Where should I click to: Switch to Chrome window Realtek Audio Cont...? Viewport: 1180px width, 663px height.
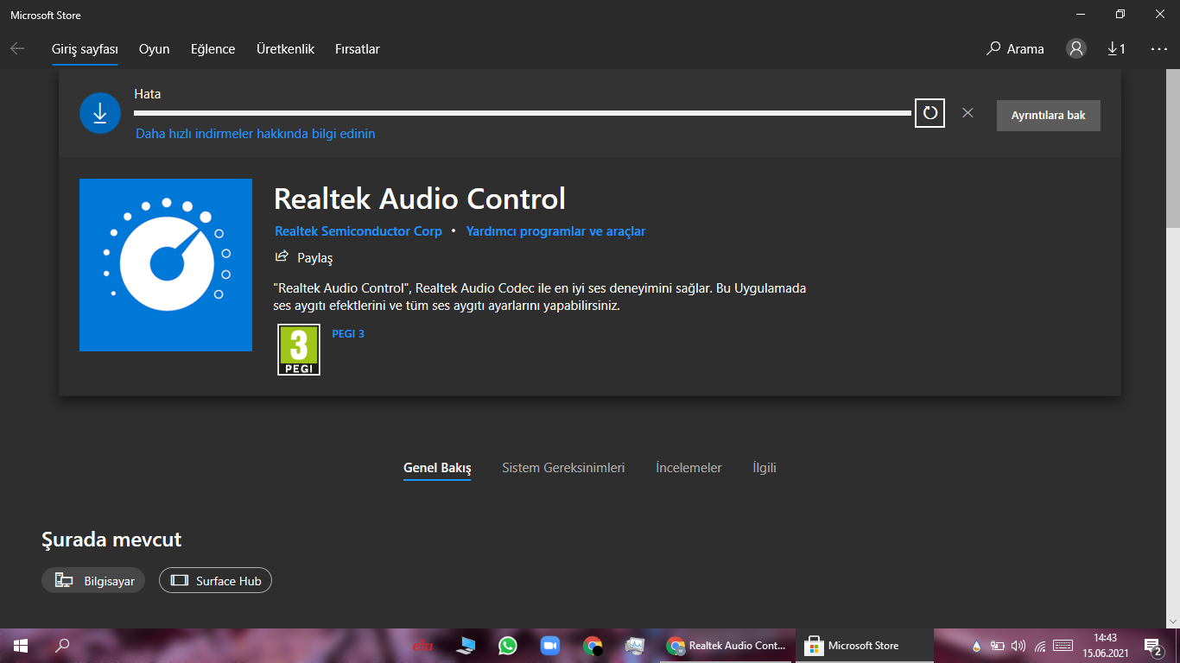coord(726,646)
